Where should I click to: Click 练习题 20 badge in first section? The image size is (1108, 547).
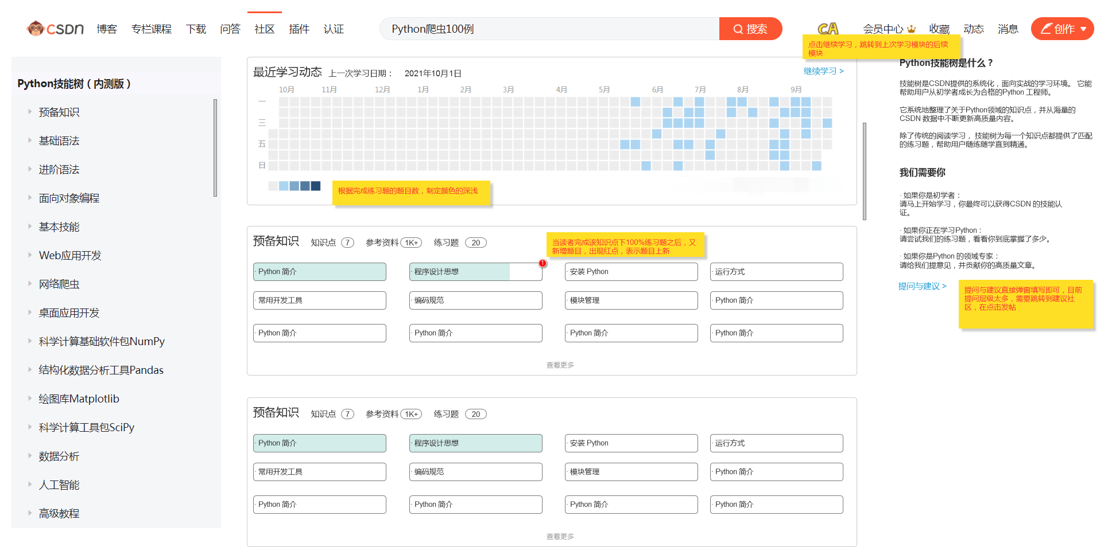(x=476, y=243)
